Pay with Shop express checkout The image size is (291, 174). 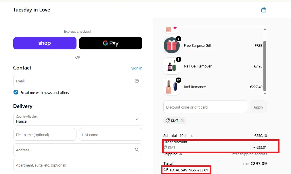pyautogui.click(x=45, y=43)
